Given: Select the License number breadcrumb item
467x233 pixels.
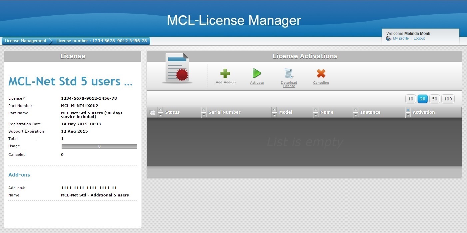Looking at the screenshot, I should click(101, 41).
